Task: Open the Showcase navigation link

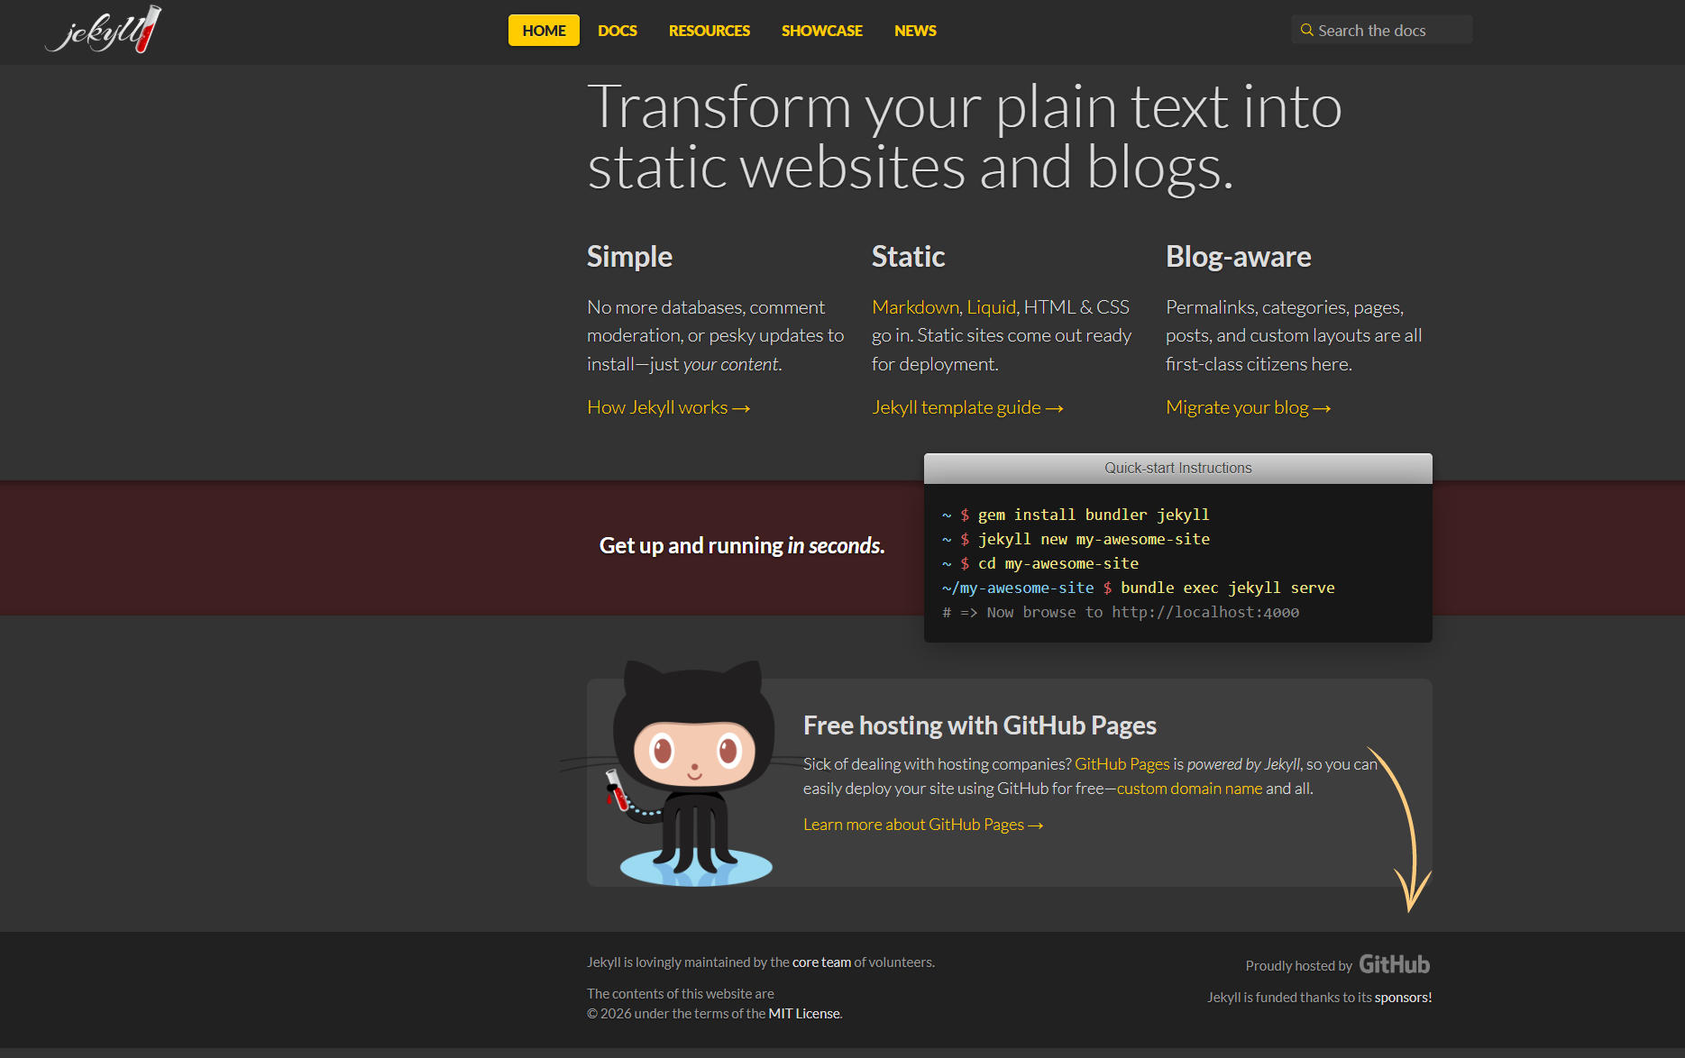Action: click(821, 30)
